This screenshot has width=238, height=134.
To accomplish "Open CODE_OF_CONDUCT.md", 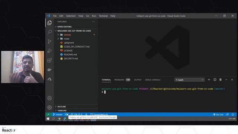I will coord(76,47).
